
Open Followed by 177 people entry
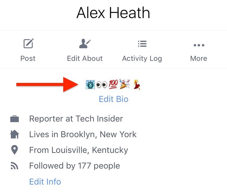click(x=74, y=166)
